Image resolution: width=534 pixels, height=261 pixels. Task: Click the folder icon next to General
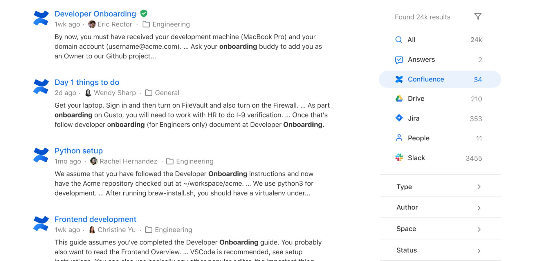[x=149, y=93]
